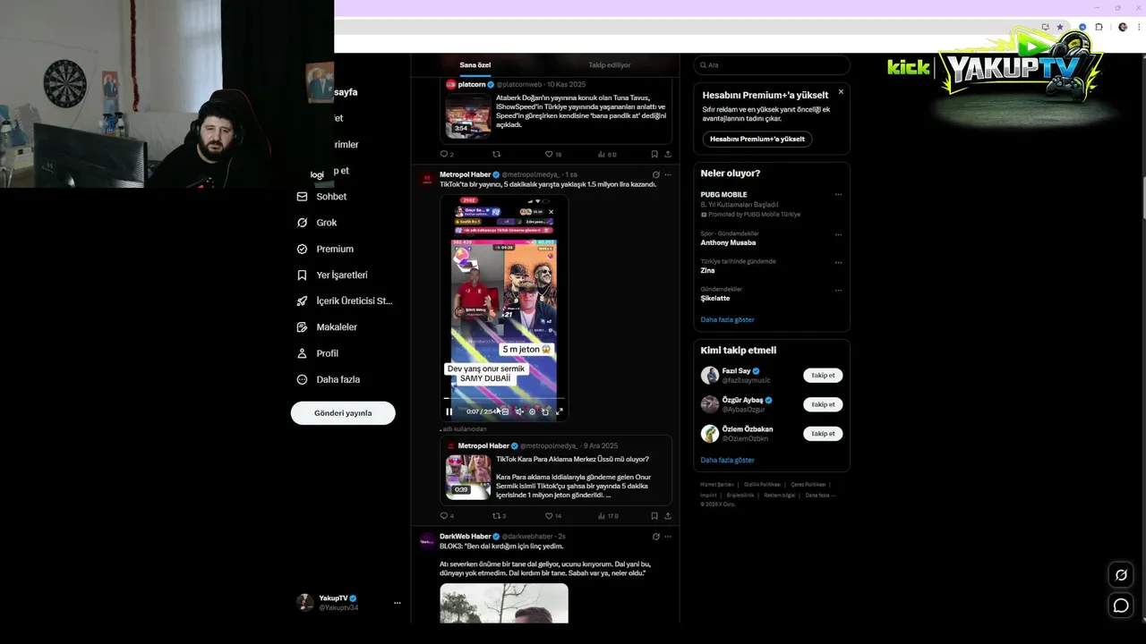Open the floating chat bubble button
1146x644 pixels.
[1121, 606]
